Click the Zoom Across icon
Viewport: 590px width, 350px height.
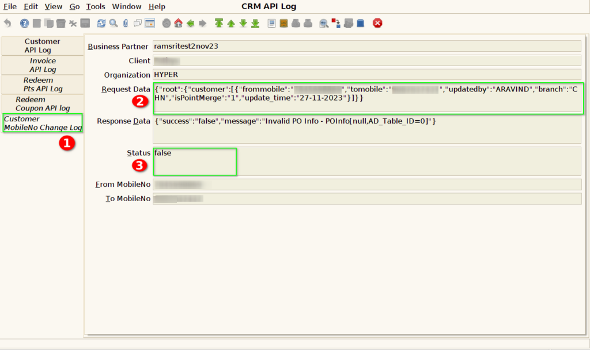click(324, 23)
